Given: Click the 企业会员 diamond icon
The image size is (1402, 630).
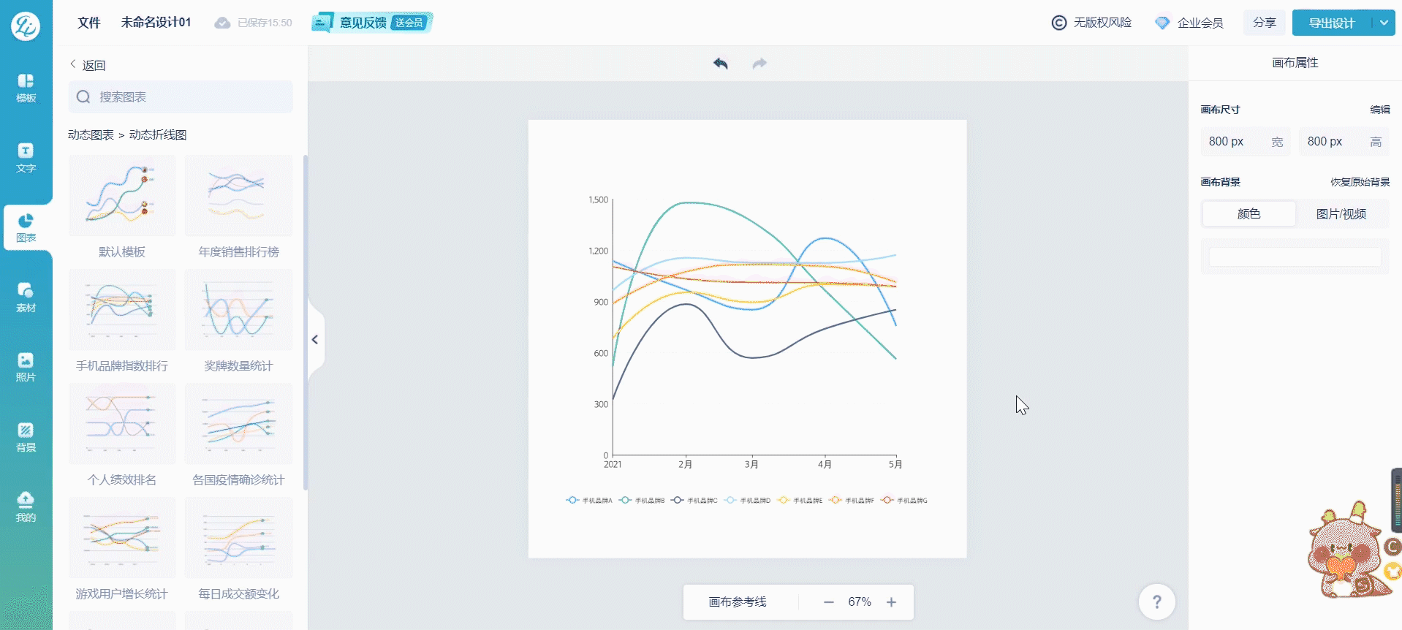Looking at the screenshot, I should click(x=1162, y=23).
